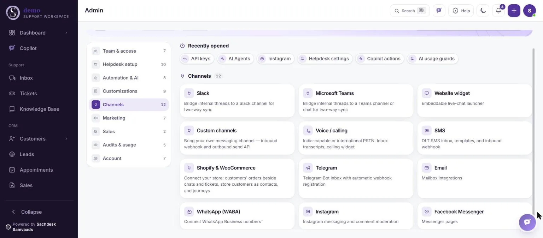543x238 pixels.
Task: Click the Recently opened heading
Action: coord(208,46)
